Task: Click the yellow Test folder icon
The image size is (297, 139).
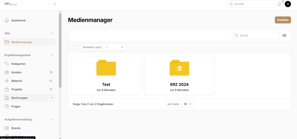Action: (106, 68)
